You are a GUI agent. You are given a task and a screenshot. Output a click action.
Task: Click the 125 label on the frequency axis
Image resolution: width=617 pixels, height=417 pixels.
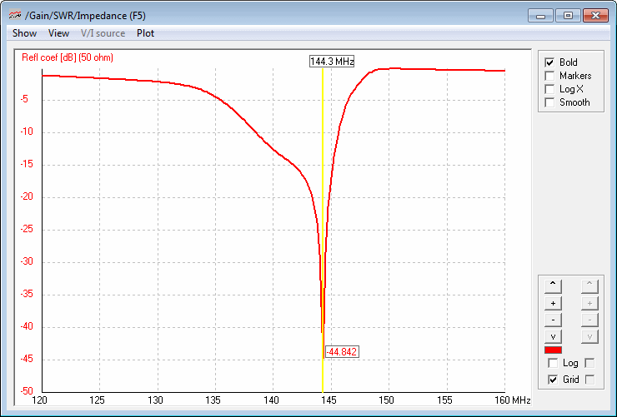pos(97,400)
